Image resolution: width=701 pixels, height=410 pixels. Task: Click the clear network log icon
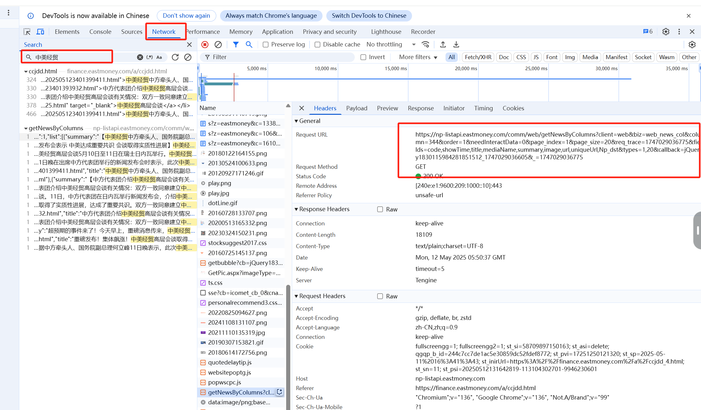tap(218, 45)
